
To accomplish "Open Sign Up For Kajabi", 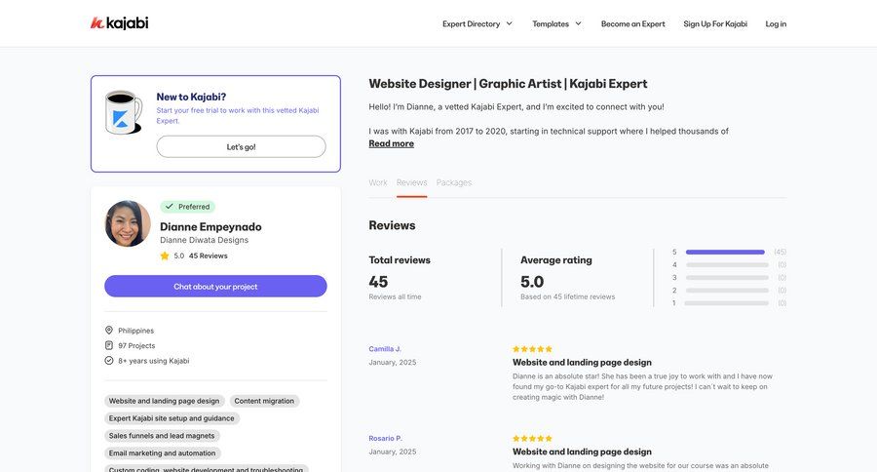I will tap(715, 24).
